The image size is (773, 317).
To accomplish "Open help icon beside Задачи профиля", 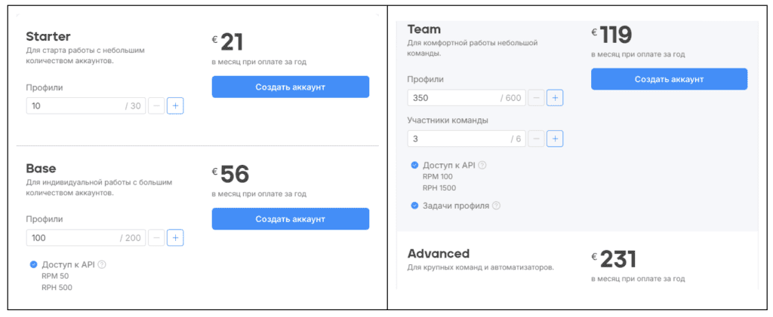I will pyautogui.click(x=497, y=206).
